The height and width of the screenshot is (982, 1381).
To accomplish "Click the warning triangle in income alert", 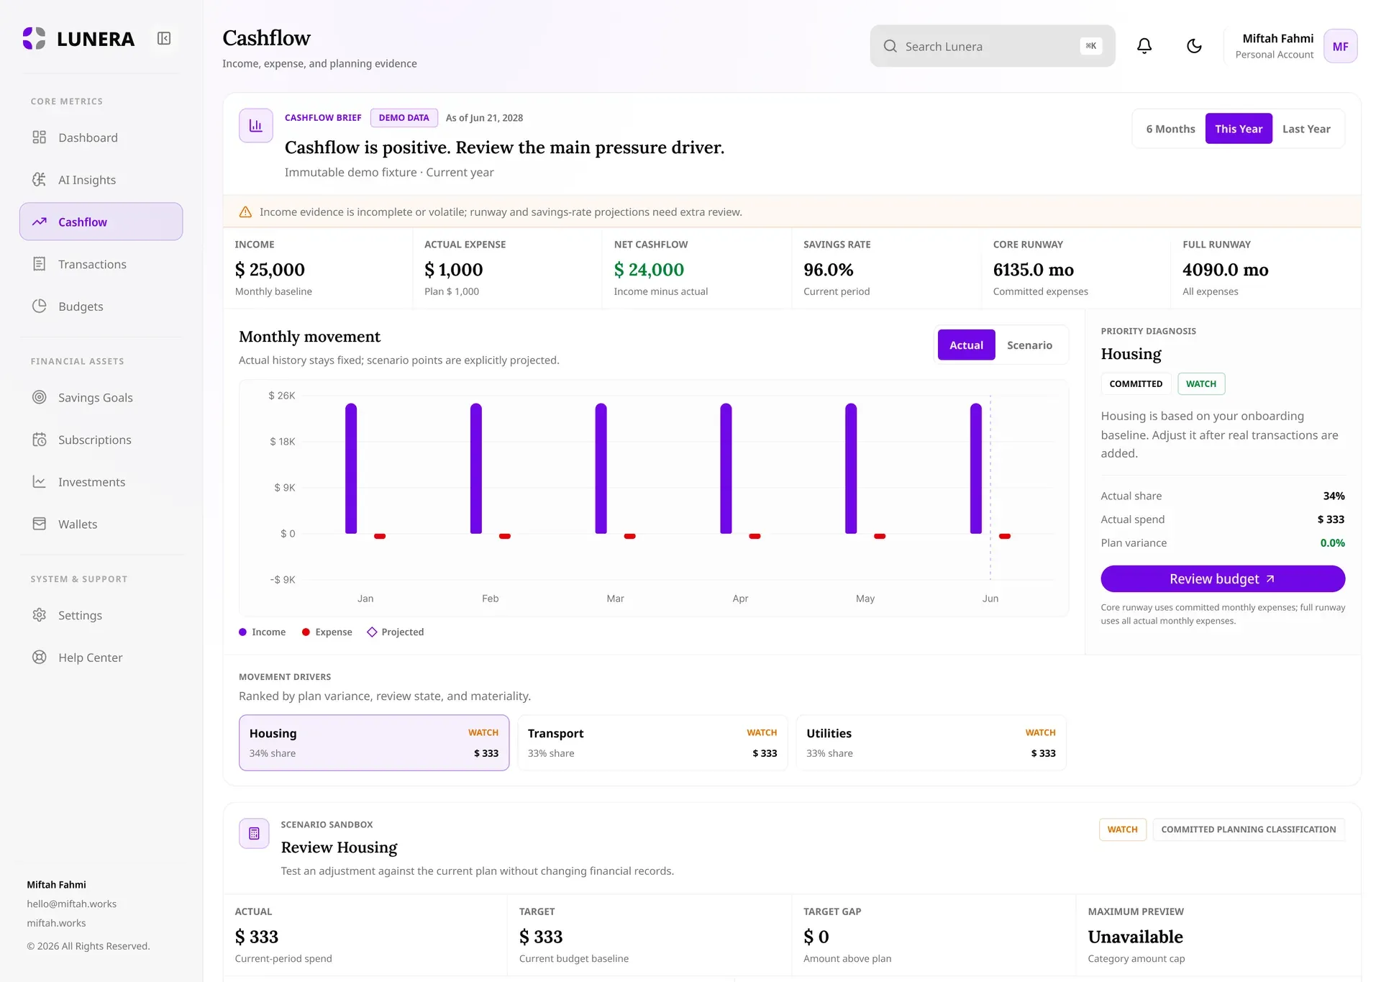I will pos(245,212).
